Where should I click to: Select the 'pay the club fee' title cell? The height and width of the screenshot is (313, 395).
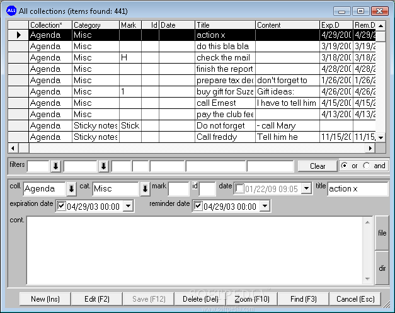[x=225, y=115]
